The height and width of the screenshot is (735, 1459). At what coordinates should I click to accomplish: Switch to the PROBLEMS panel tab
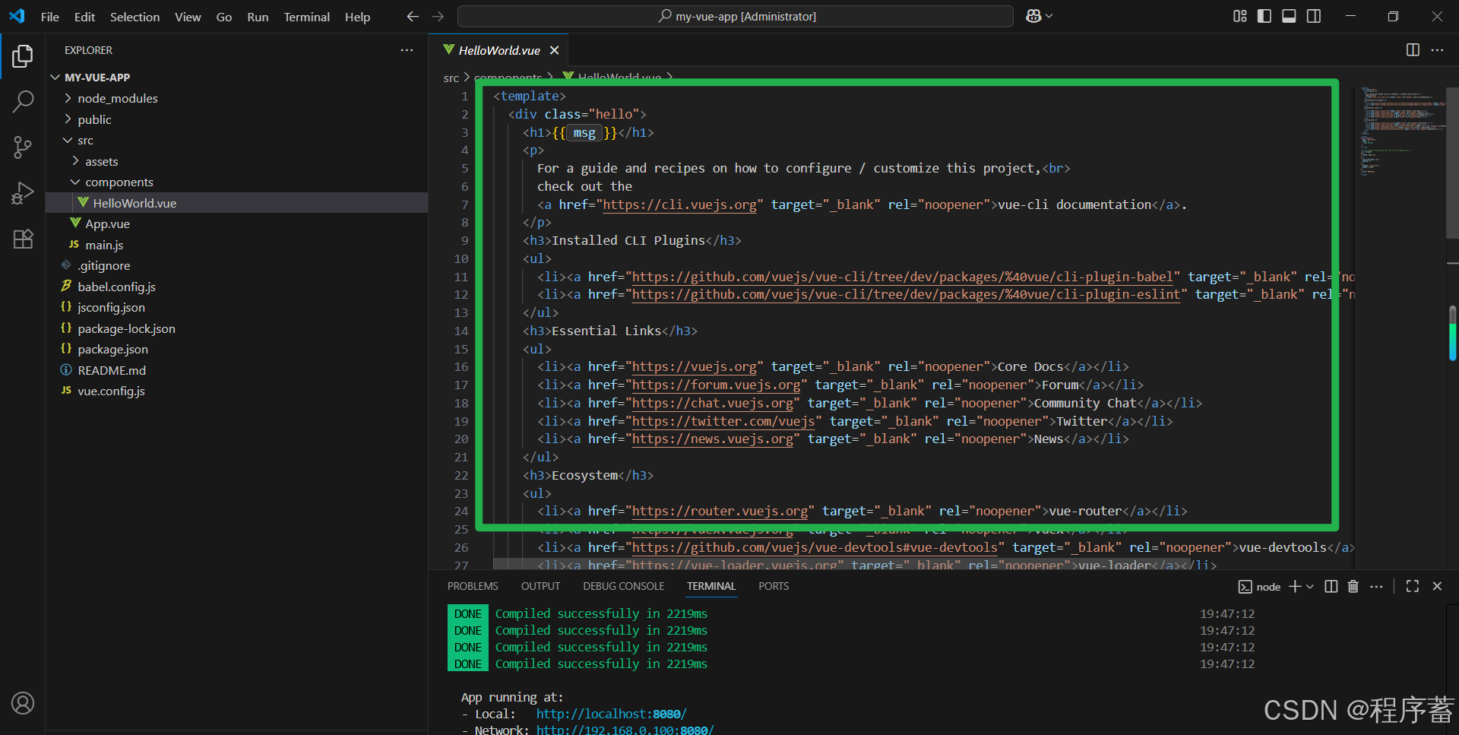click(473, 586)
